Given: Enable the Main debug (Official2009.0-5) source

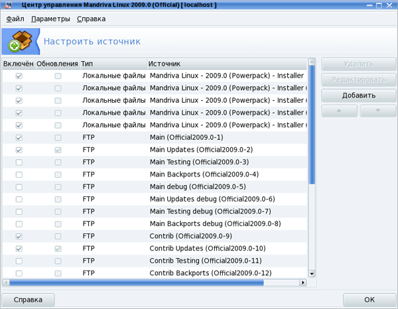Looking at the screenshot, I should click(19, 187).
